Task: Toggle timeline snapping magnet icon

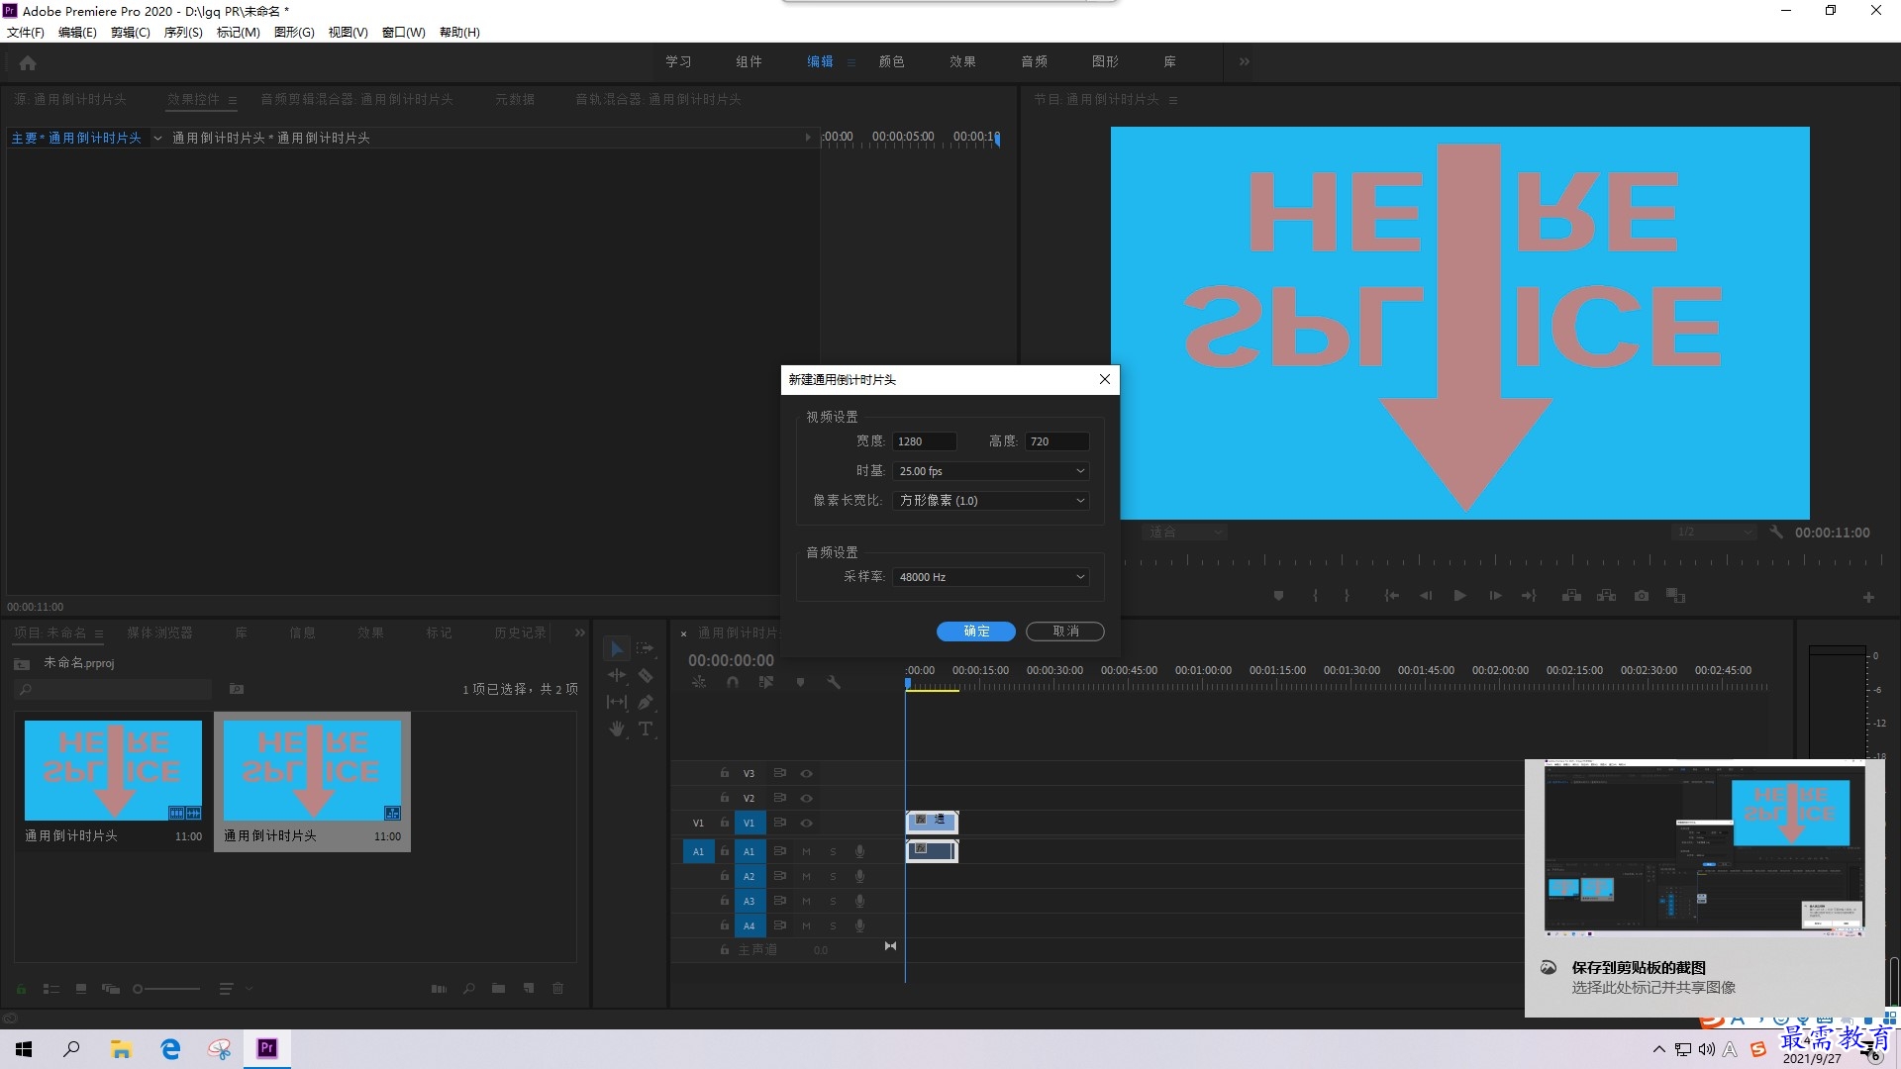Action: click(733, 682)
